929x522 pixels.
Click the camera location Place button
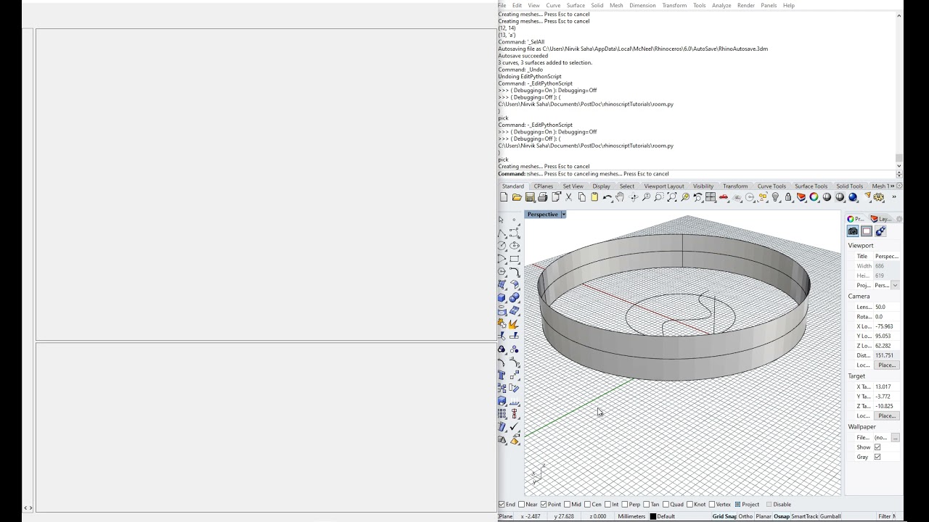click(x=886, y=365)
